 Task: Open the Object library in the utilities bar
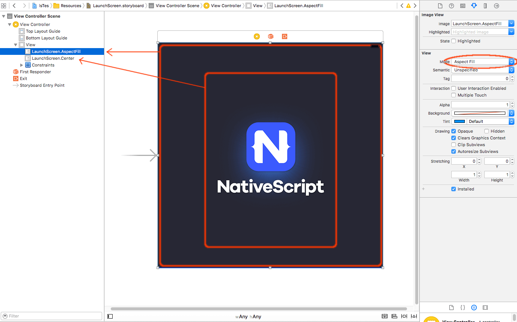pyautogui.click(x=474, y=307)
